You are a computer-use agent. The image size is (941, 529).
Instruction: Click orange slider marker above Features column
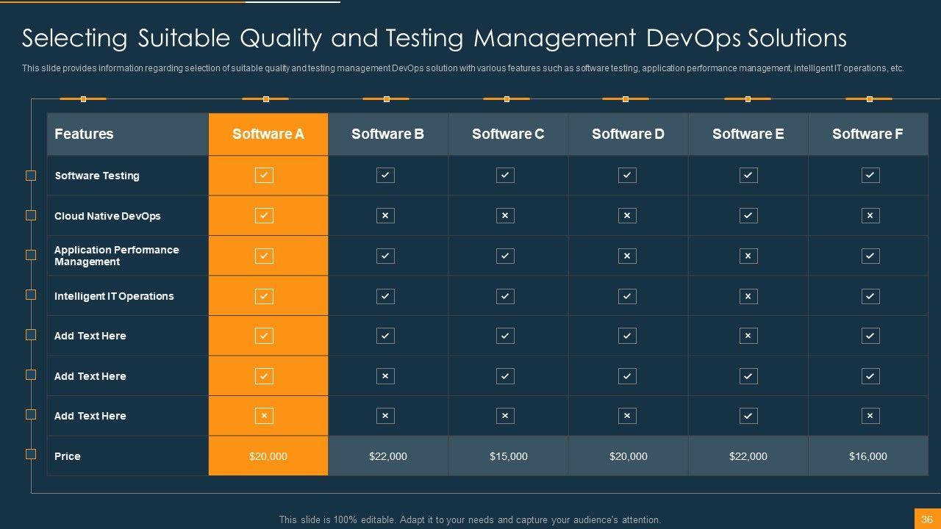[83, 98]
